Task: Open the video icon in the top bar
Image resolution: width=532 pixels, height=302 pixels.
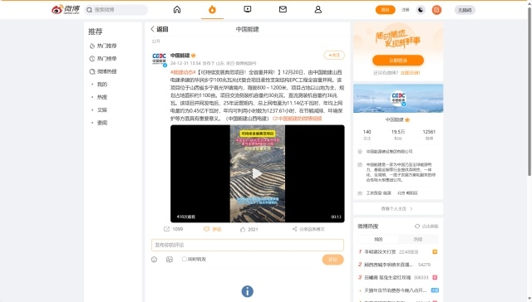Action: [x=248, y=9]
